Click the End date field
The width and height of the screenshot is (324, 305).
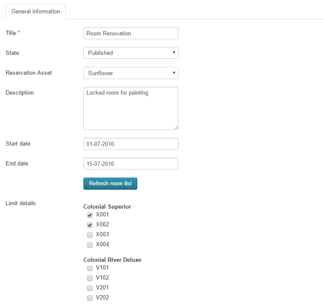[x=130, y=164]
